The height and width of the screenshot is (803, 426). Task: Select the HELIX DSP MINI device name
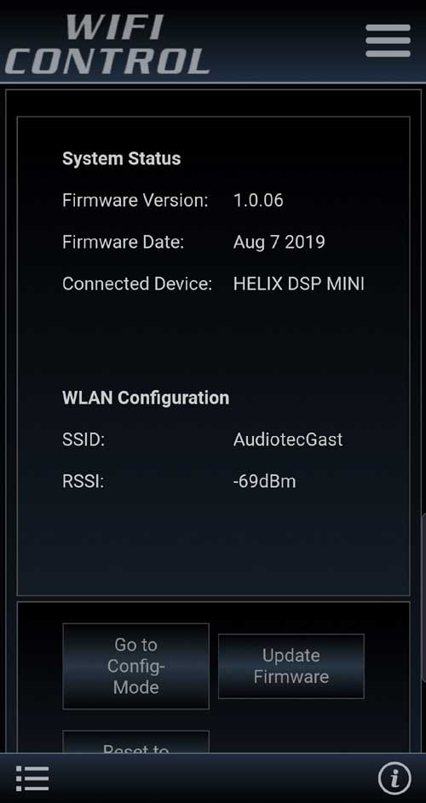(299, 284)
